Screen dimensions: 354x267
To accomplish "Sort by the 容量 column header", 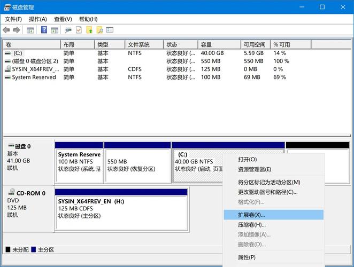I will (x=219, y=45).
